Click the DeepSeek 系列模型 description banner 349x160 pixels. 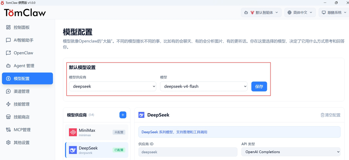(x=239, y=132)
